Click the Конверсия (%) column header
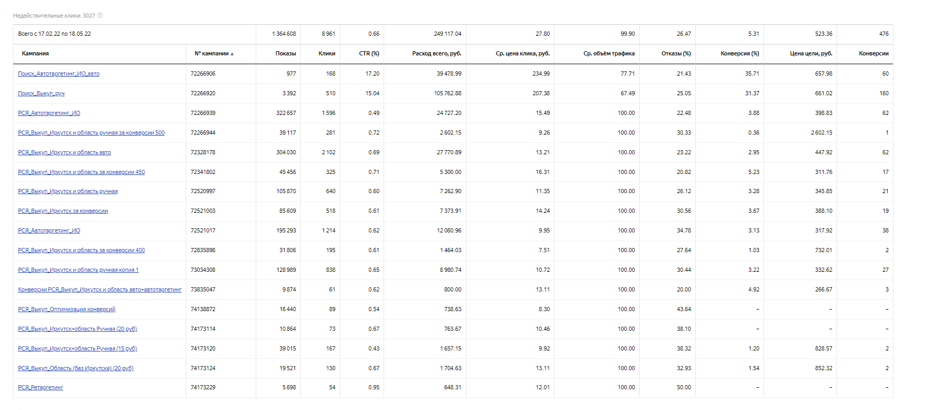Screen dimensions: 925x410 pos(739,53)
